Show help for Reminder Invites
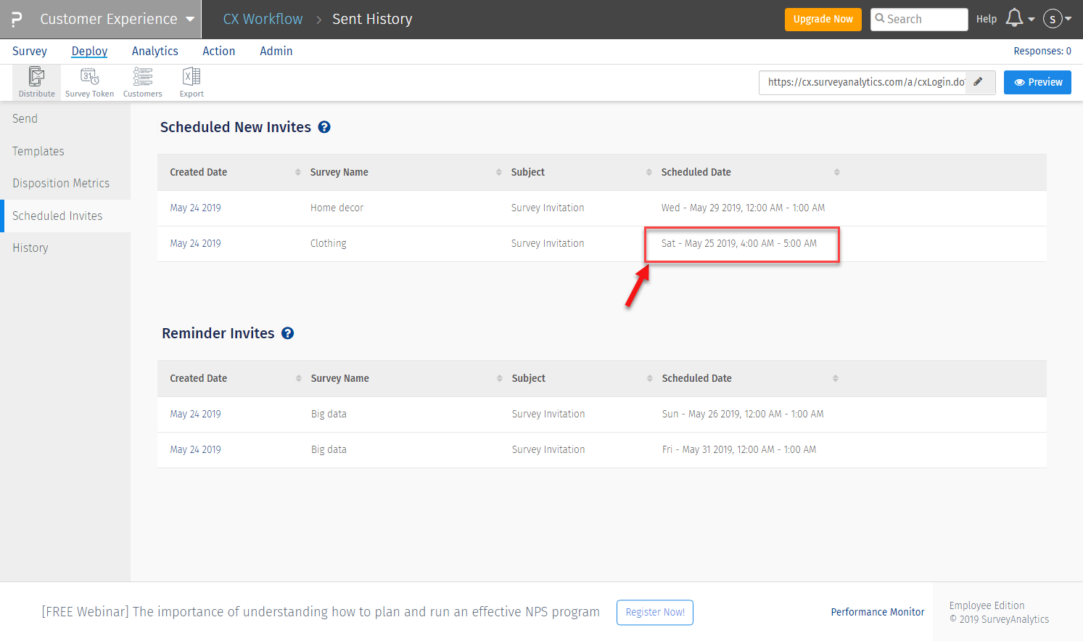This screenshot has height=641, width=1083. pyautogui.click(x=288, y=333)
